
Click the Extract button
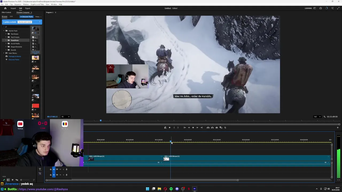(212, 127)
